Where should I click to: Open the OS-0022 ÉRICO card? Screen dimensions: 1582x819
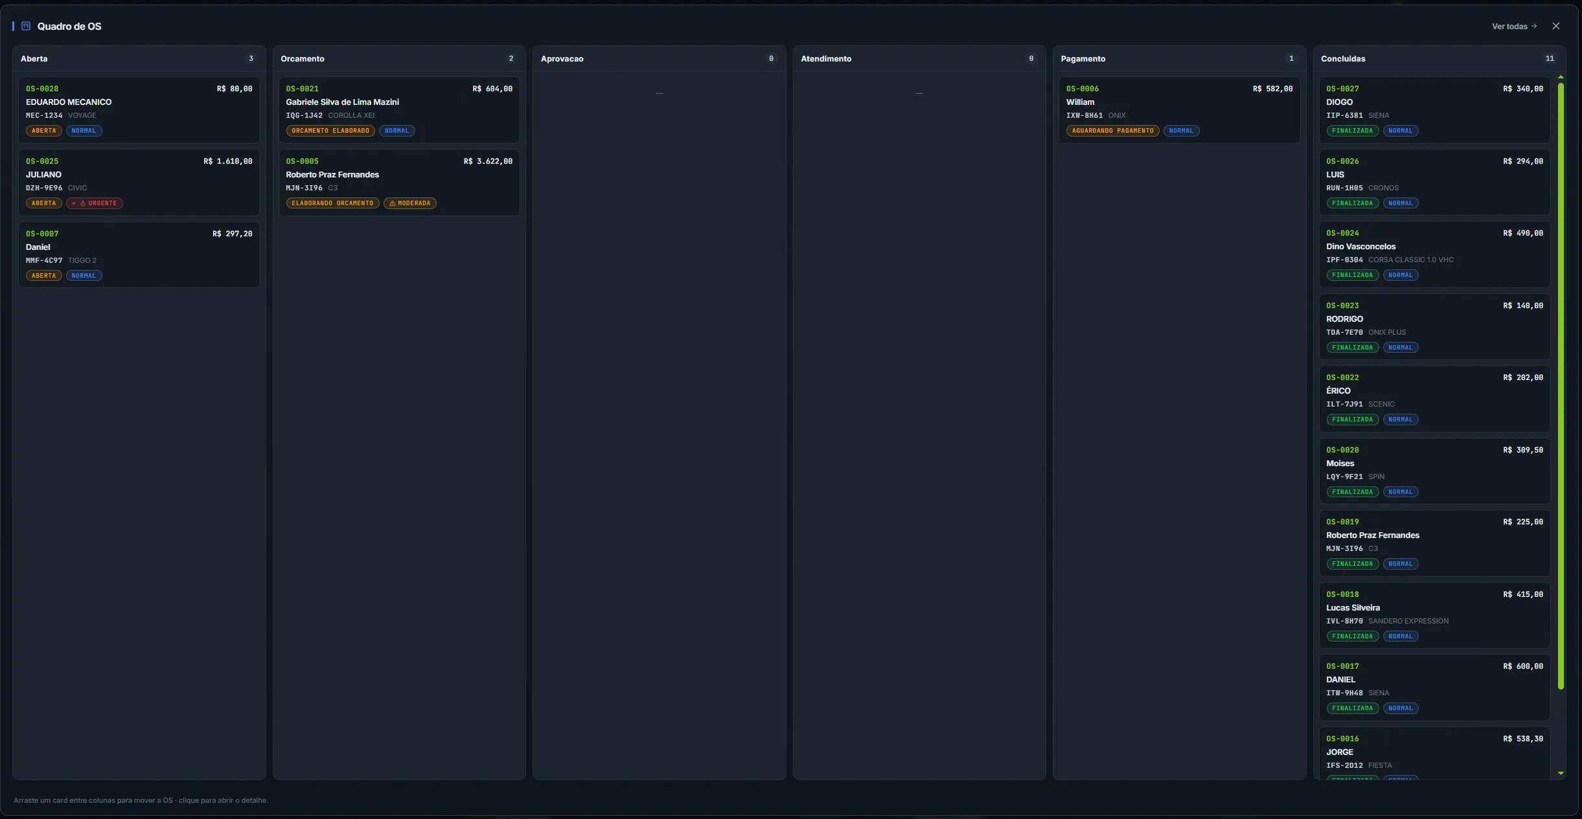tap(1434, 399)
